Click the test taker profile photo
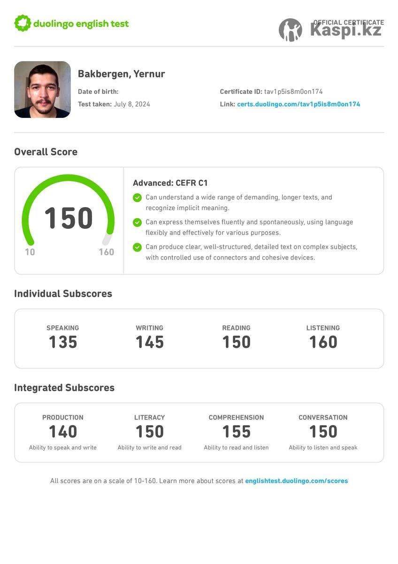Screen dimensions: 398x564 pos(42,89)
